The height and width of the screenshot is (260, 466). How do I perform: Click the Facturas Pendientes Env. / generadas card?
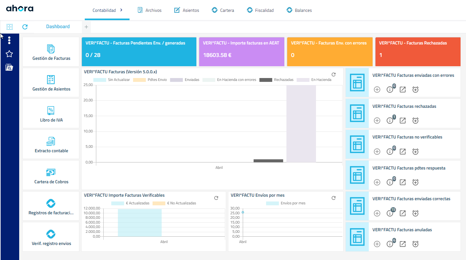(139, 52)
